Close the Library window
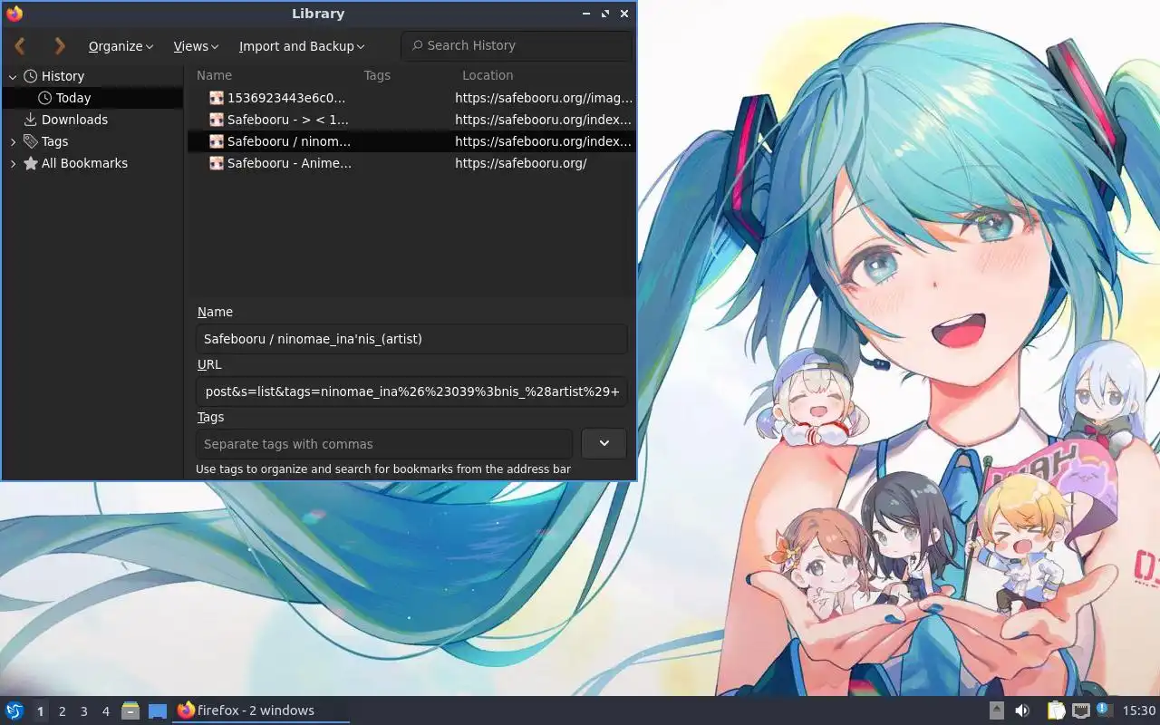Image resolution: width=1160 pixels, height=725 pixels. tap(624, 14)
